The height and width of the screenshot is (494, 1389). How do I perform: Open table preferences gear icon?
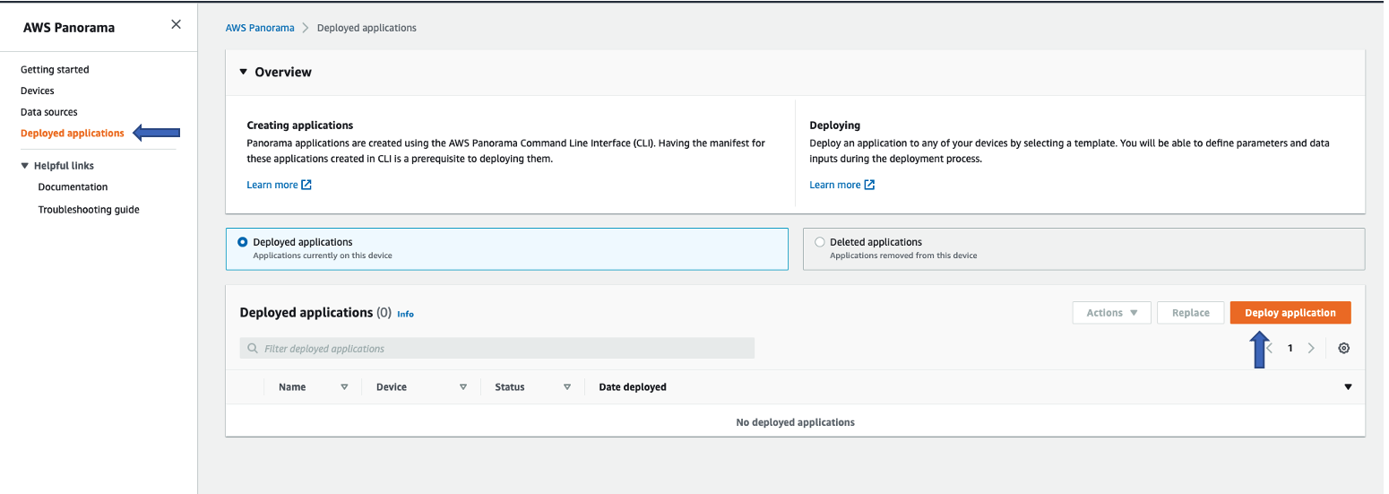[1343, 348]
